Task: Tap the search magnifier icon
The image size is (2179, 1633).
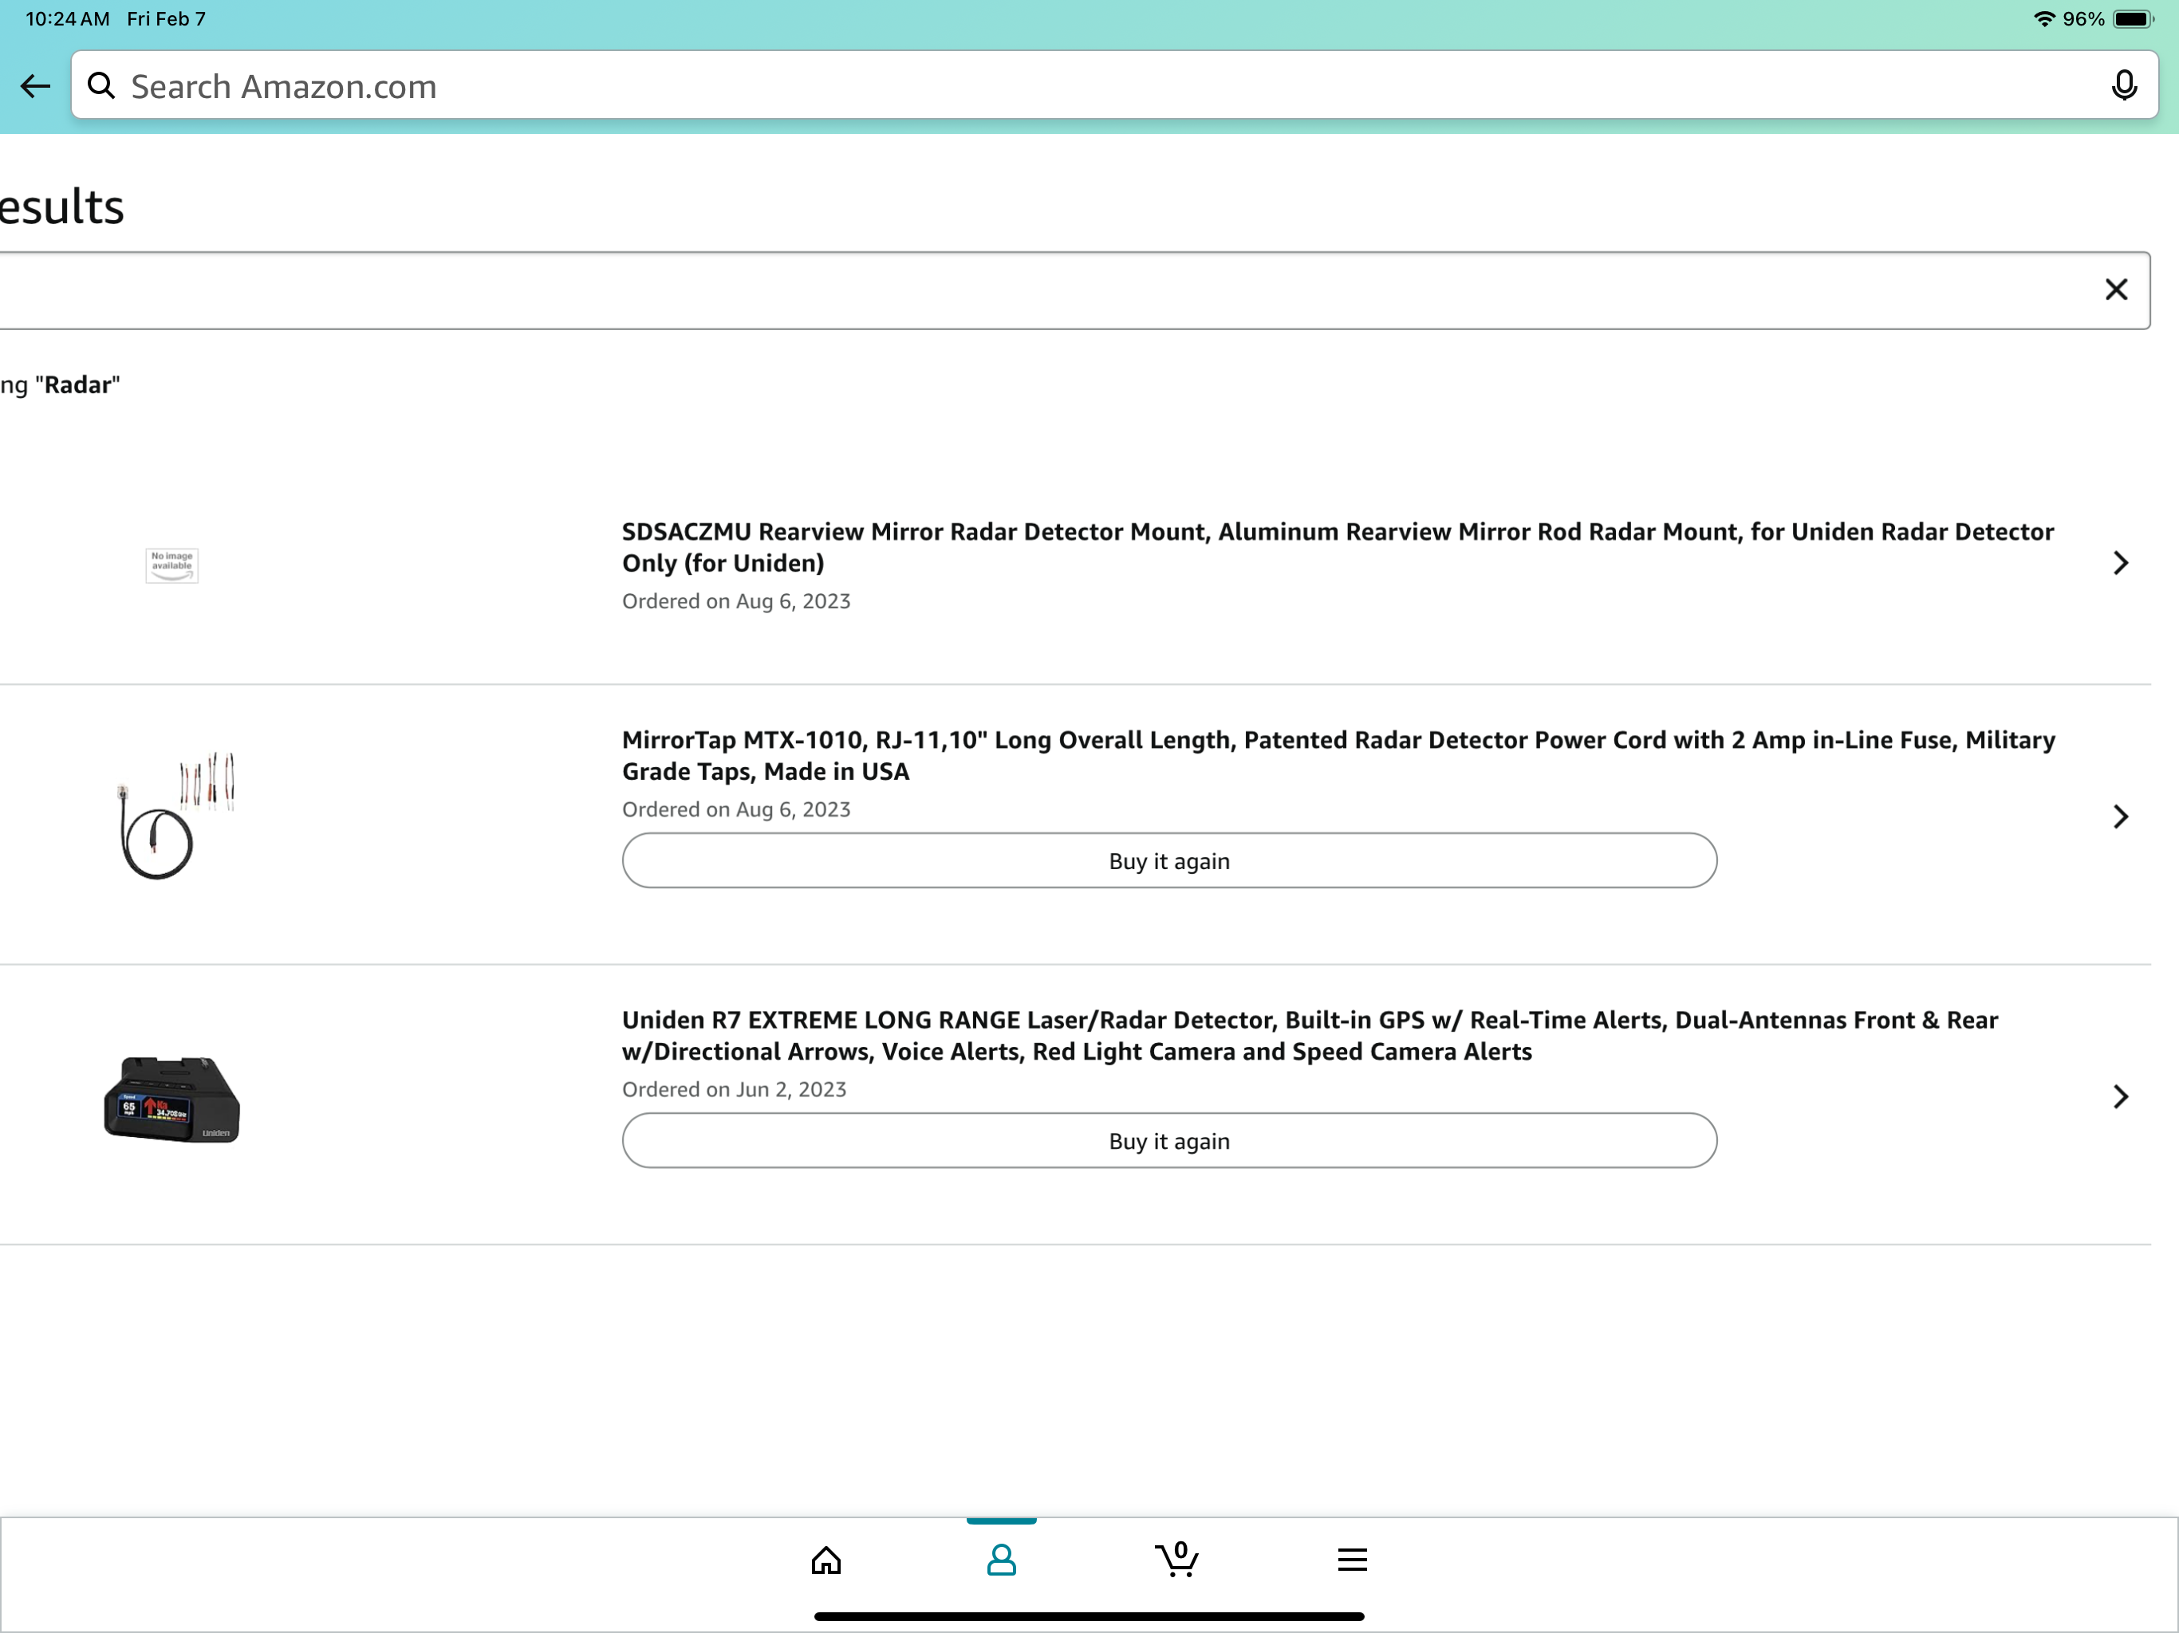Action: (101, 87)
